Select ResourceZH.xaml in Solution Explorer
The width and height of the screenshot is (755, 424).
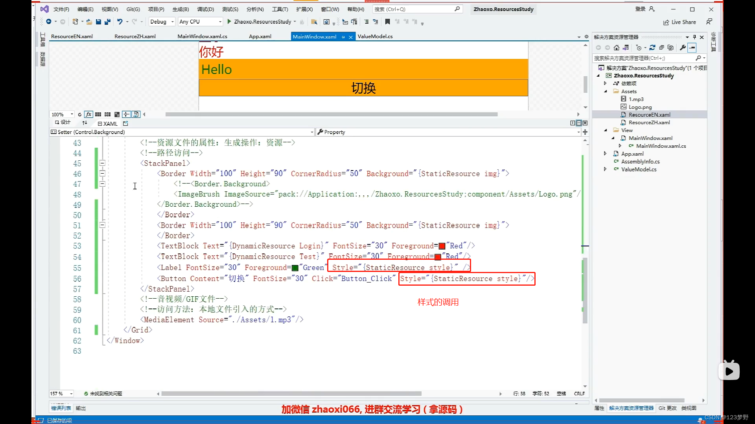click(x=649, y=122)
